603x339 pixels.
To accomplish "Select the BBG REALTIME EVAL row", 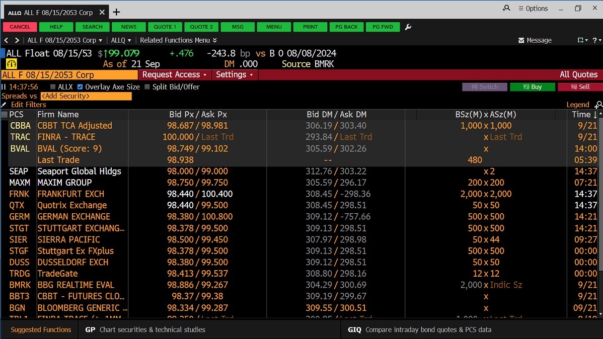I will click(x=300, y=285).
